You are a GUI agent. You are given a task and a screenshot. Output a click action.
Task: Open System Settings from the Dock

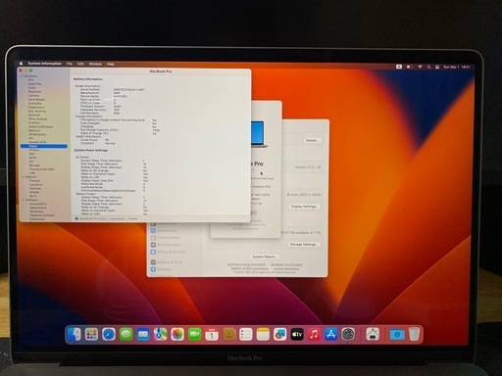point(348,334)
